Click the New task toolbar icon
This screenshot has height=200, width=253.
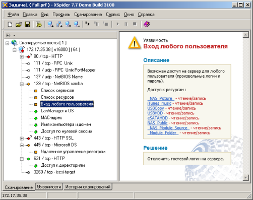tap(10, 24)
